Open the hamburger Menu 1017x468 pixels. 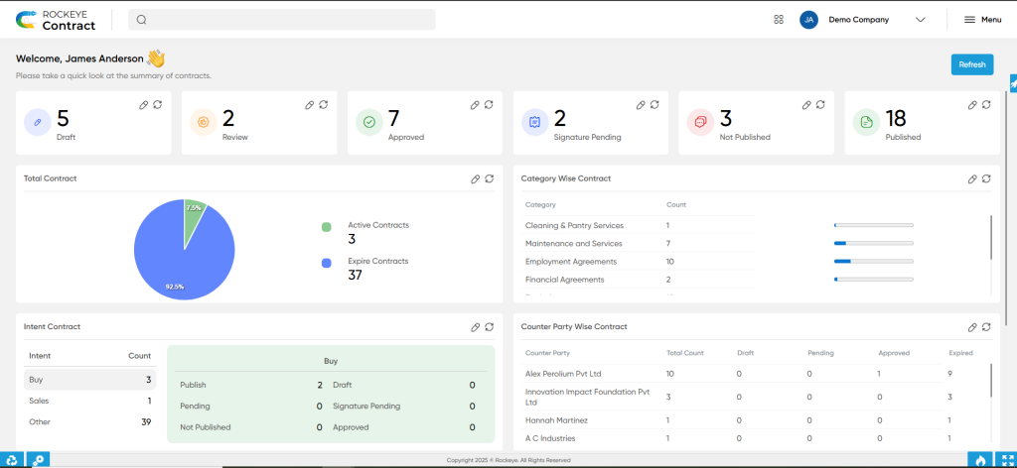point(982,20)
